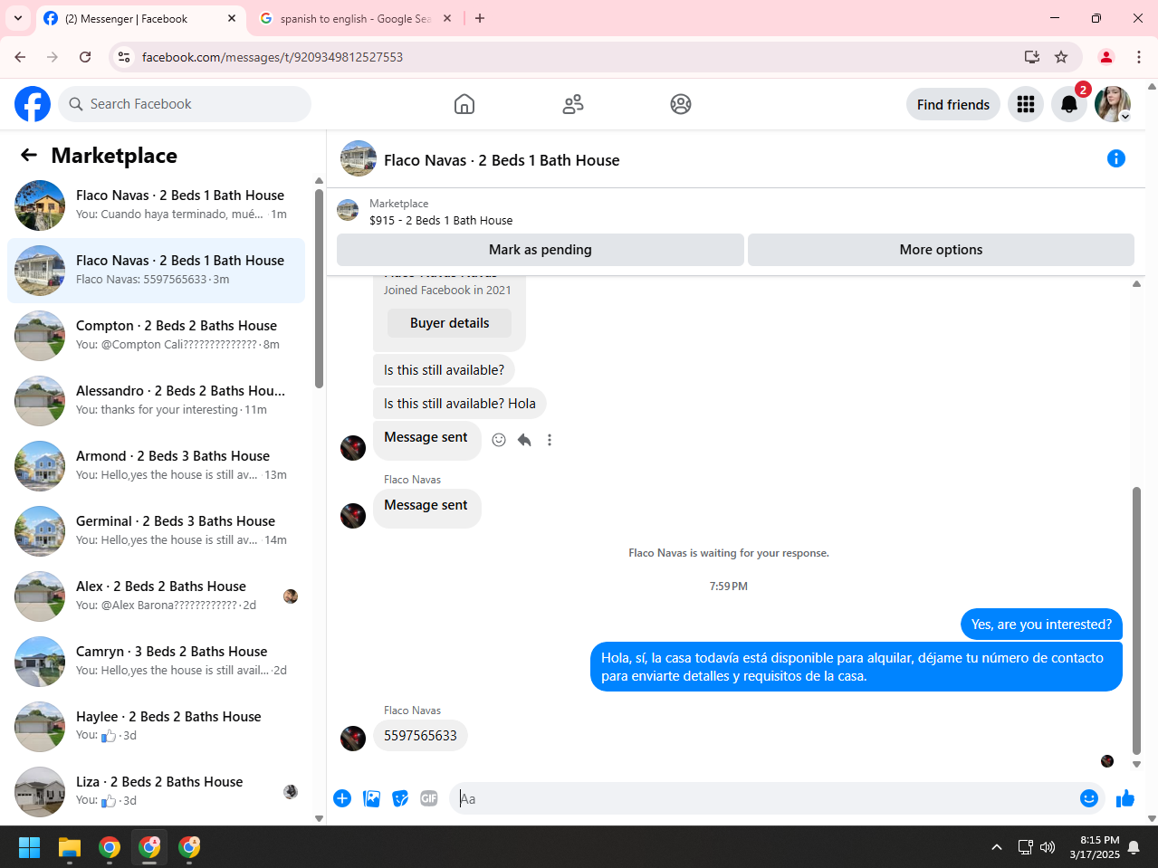The height and width of the screenshot is (868, 1158).
Task: Open Liza 2 Beds 2 Baths House chat
Action: [156, 792]
